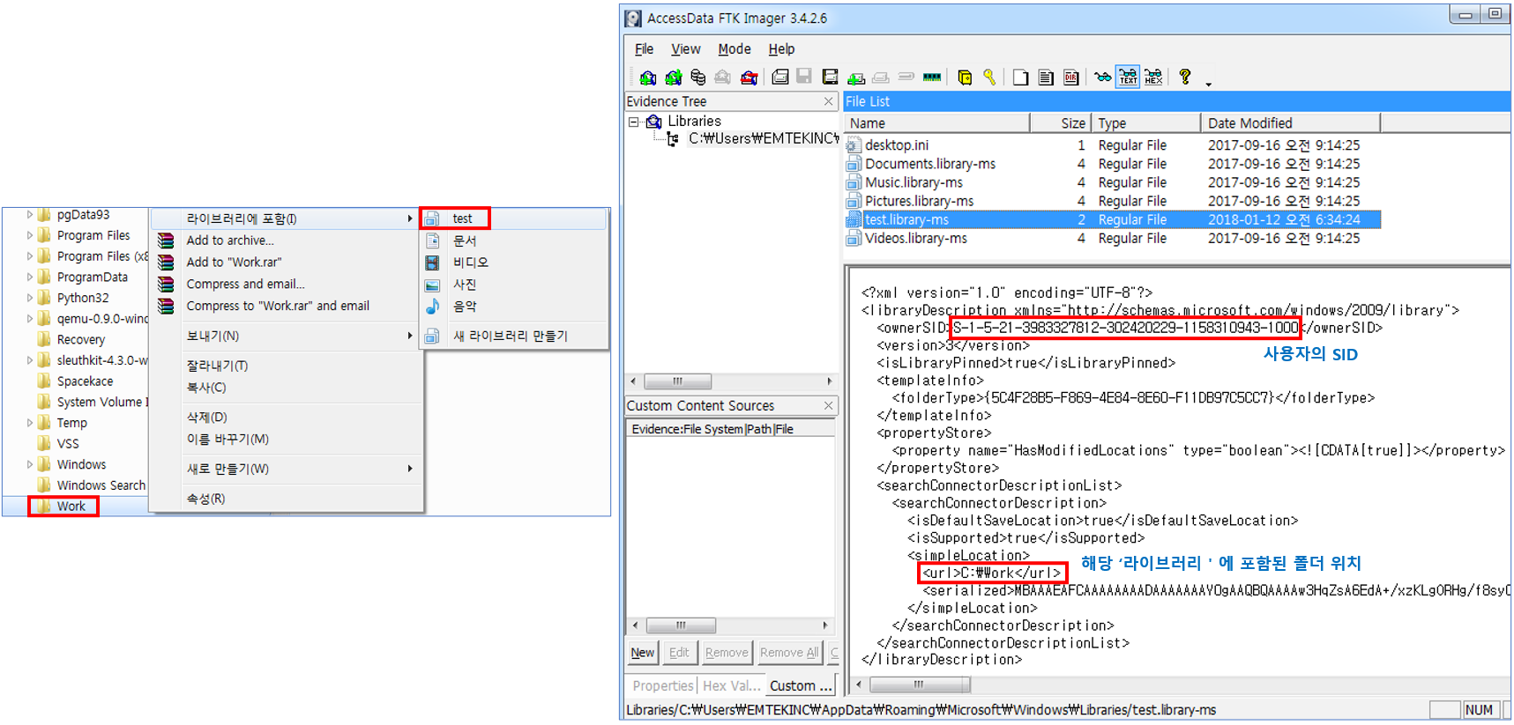
Task: Click the film icon next to 비디오
Action: (432, 263)
